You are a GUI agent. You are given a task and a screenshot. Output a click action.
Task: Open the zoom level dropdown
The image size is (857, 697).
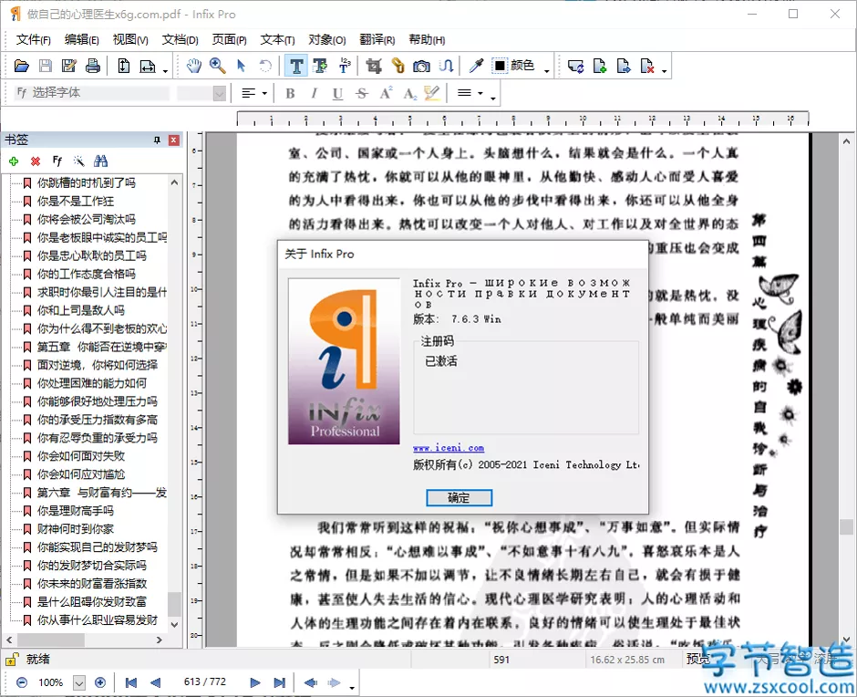tap(79, 682)
